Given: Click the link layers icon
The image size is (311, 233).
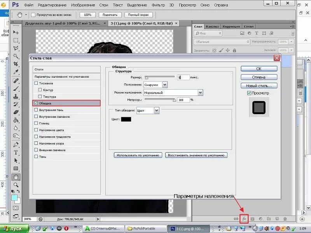Looking at the screenshot, I should coord(236,219).
